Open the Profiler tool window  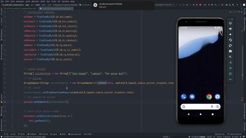tap(88, 134)
